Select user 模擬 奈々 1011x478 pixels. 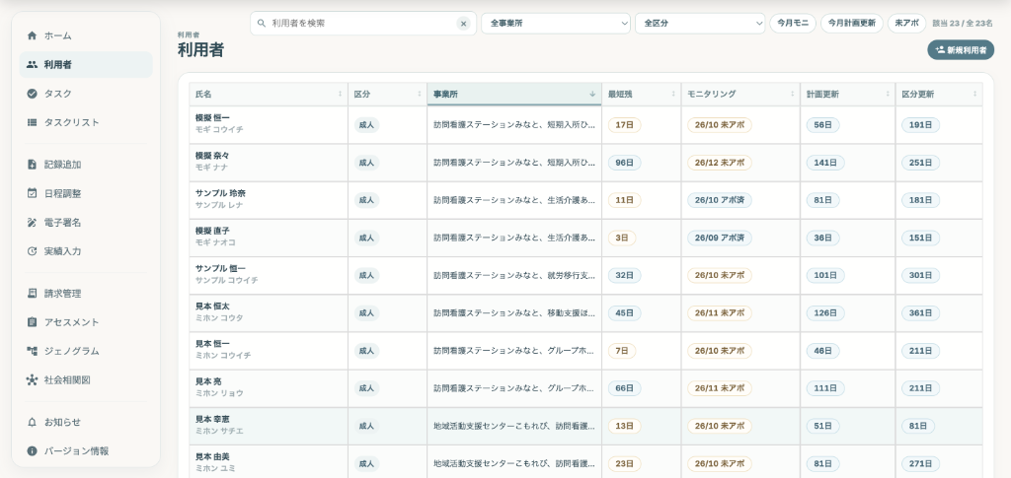point(585,162)
